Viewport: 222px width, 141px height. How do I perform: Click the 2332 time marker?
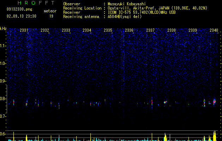point(45,30)
